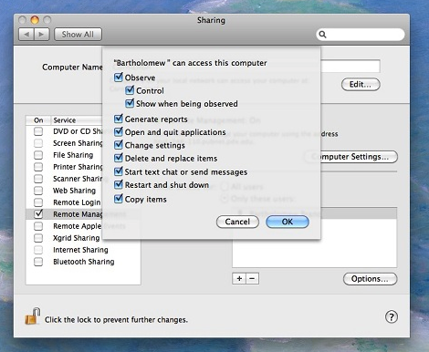This screenshot has width=429, height=352.
Task: Go back with the left arrow button
Action: pyautogui.click(x=26, y=35)
